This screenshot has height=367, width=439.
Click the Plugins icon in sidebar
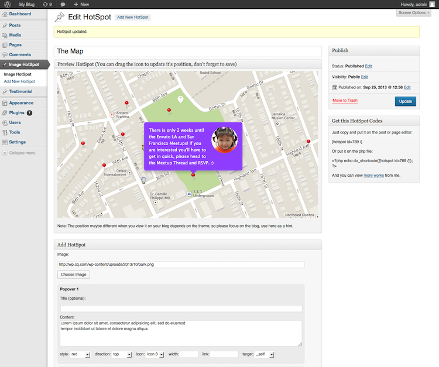click(x=5, y=112)
